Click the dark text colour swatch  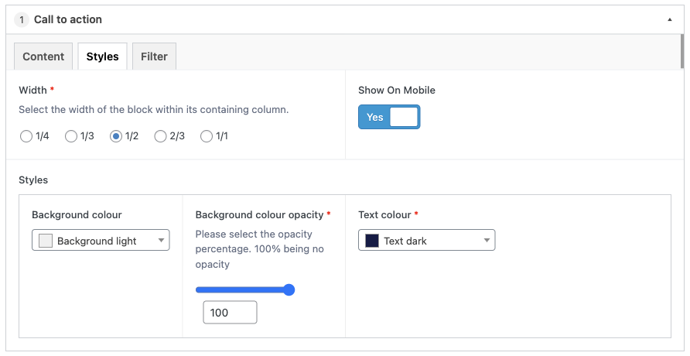pyautogui.click(x=372, y=241)
